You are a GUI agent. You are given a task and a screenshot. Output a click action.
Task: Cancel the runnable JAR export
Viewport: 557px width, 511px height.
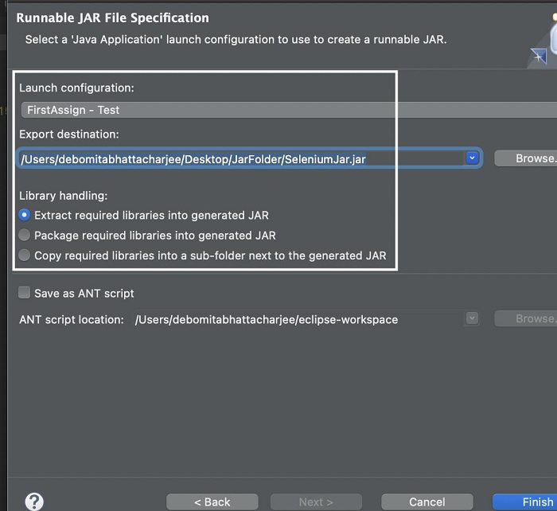pyautogui.click(x=427, y=501)
